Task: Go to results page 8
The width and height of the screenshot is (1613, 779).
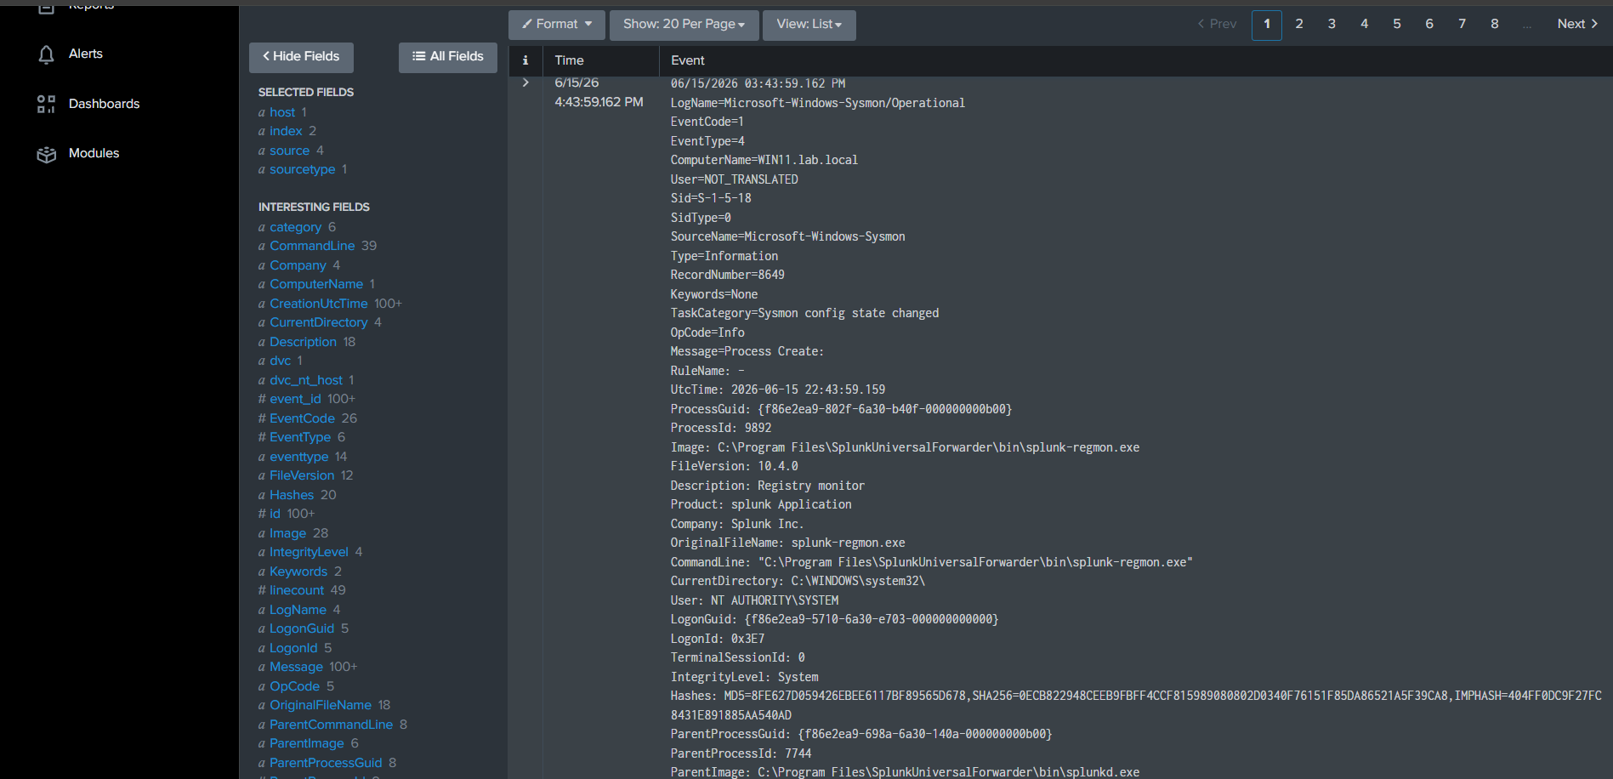Action: click(x=1494, y=25)
